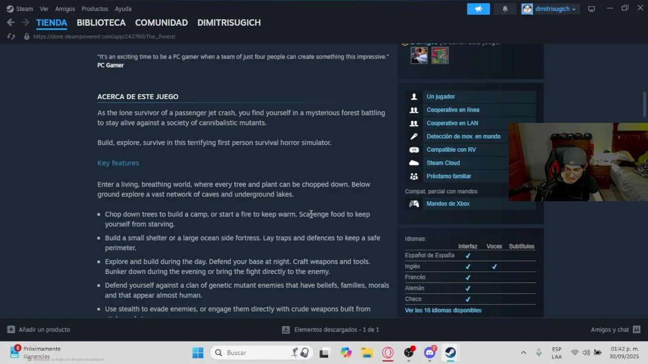Switch to the BIBLIOTECA tab

(101, 23)
